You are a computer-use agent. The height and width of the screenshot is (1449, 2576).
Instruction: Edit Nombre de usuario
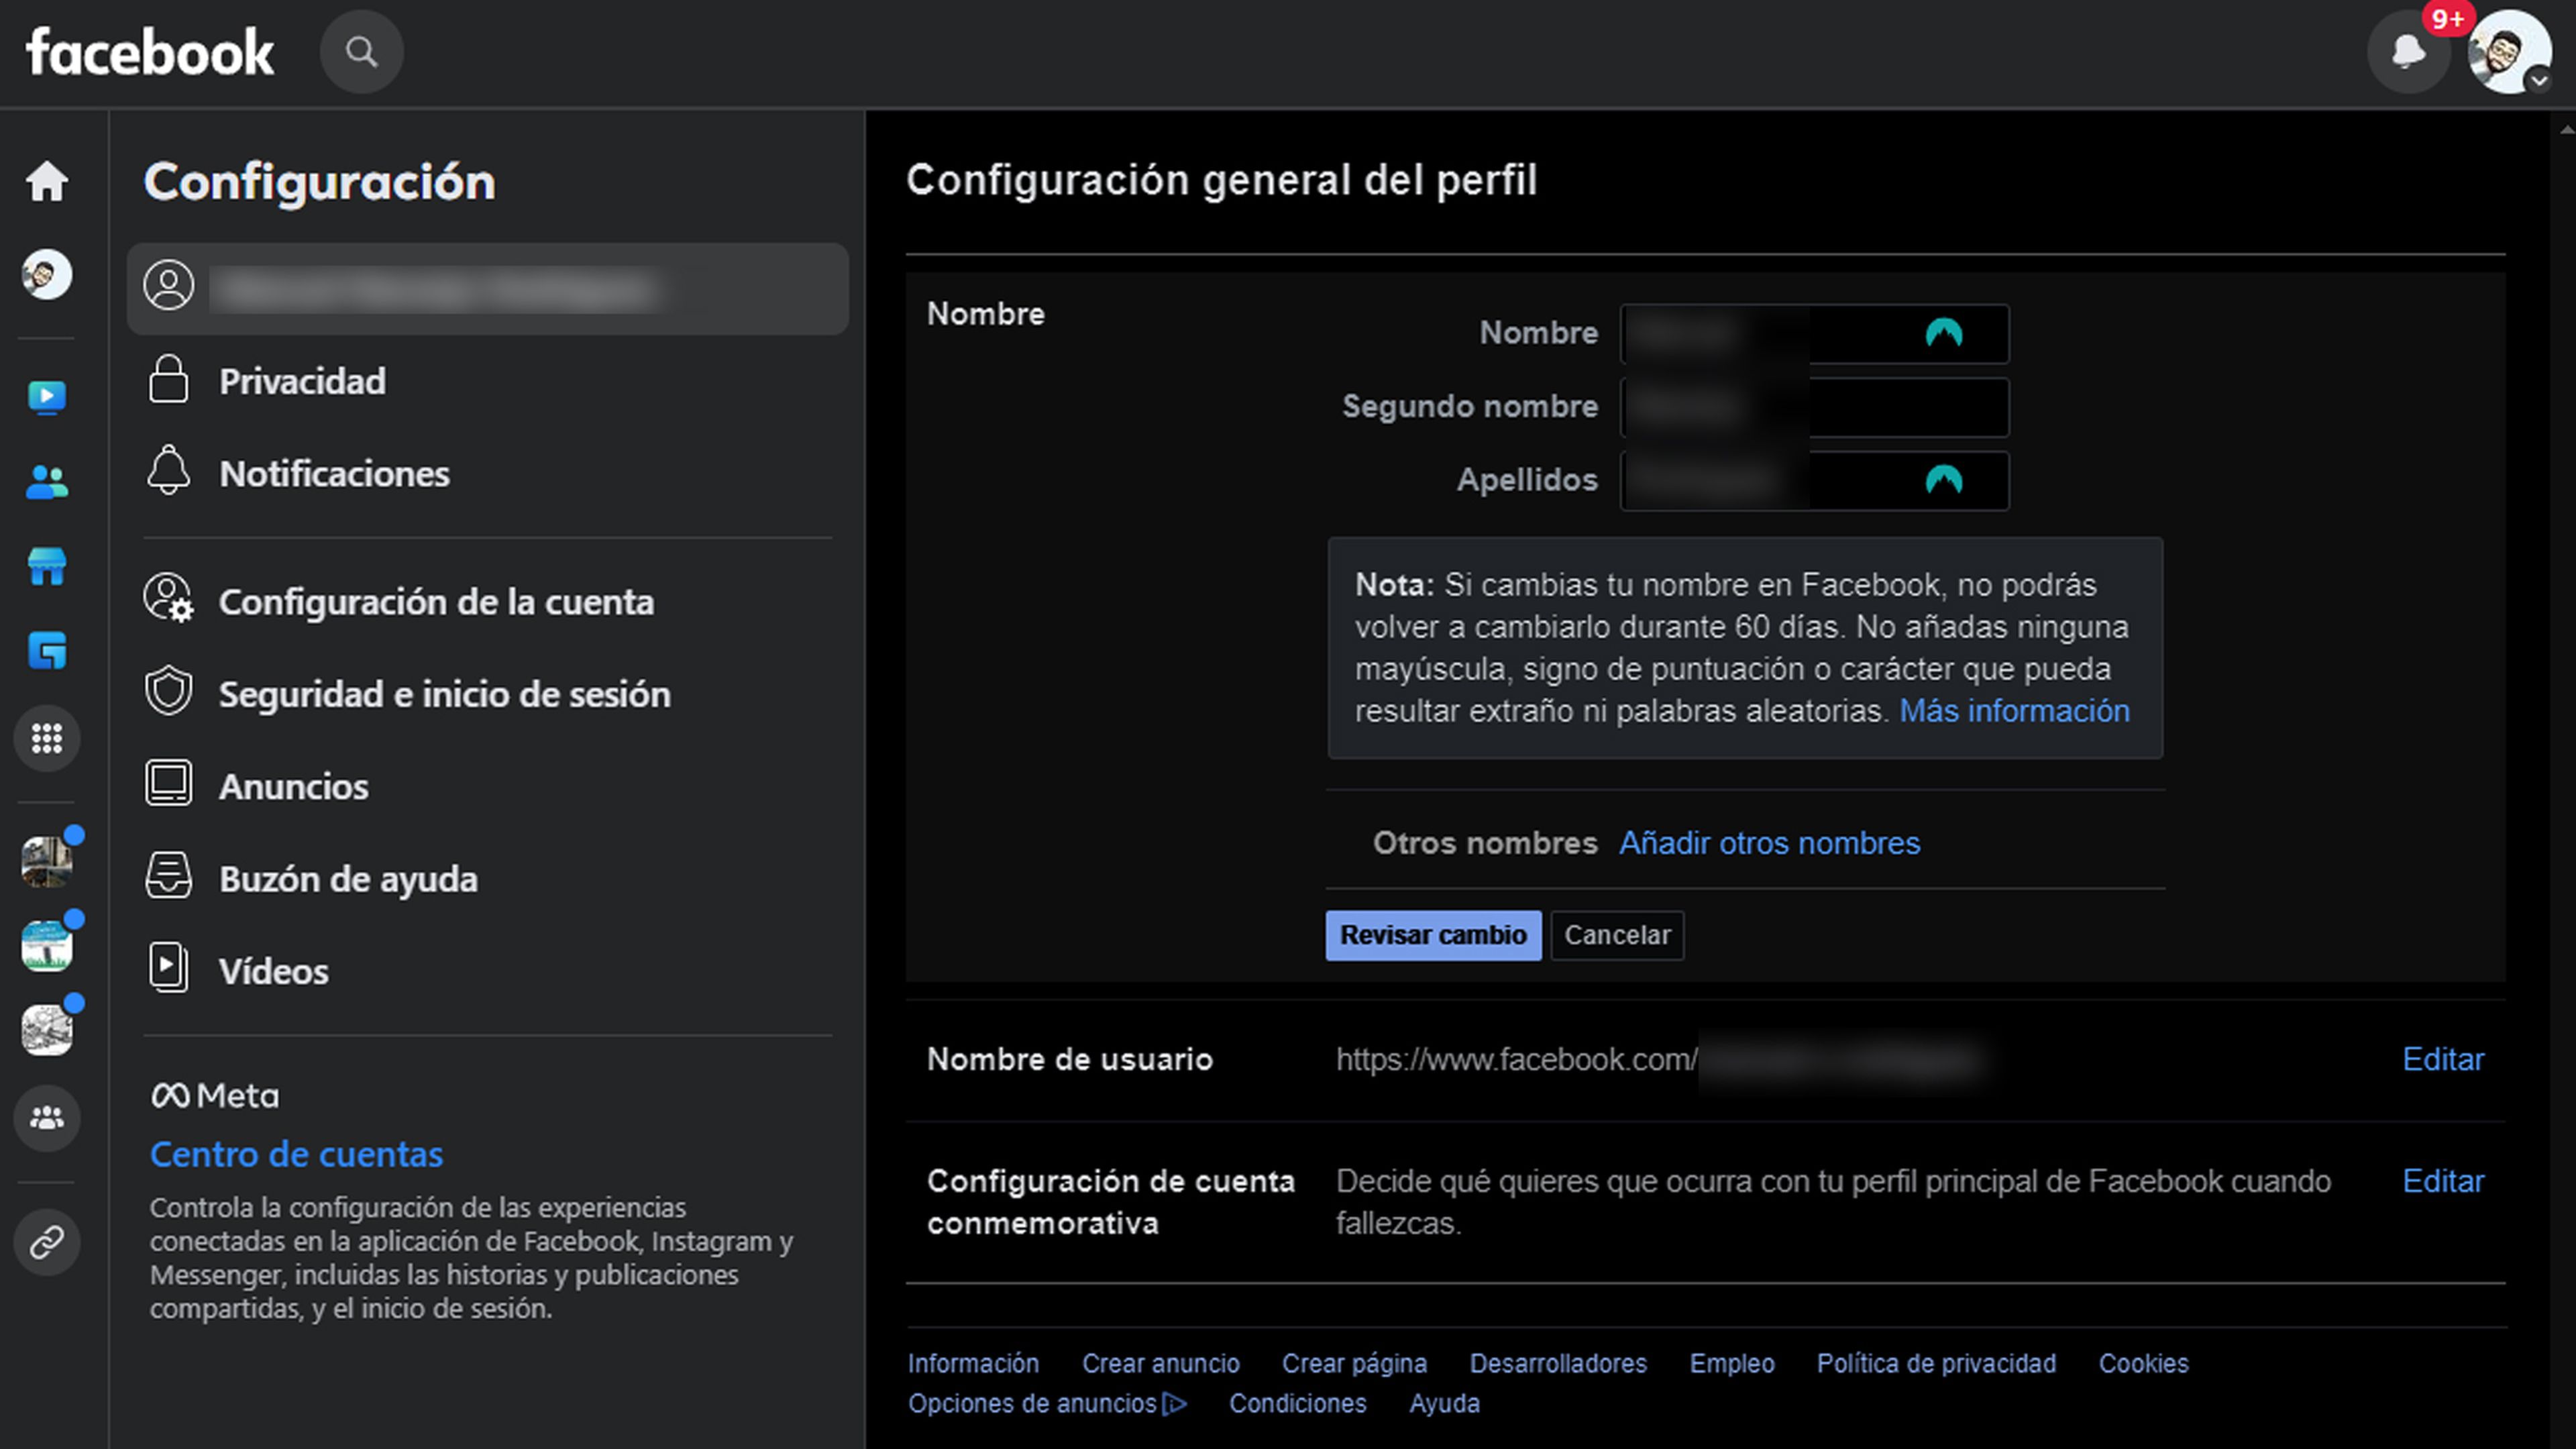[2443, 1059]
